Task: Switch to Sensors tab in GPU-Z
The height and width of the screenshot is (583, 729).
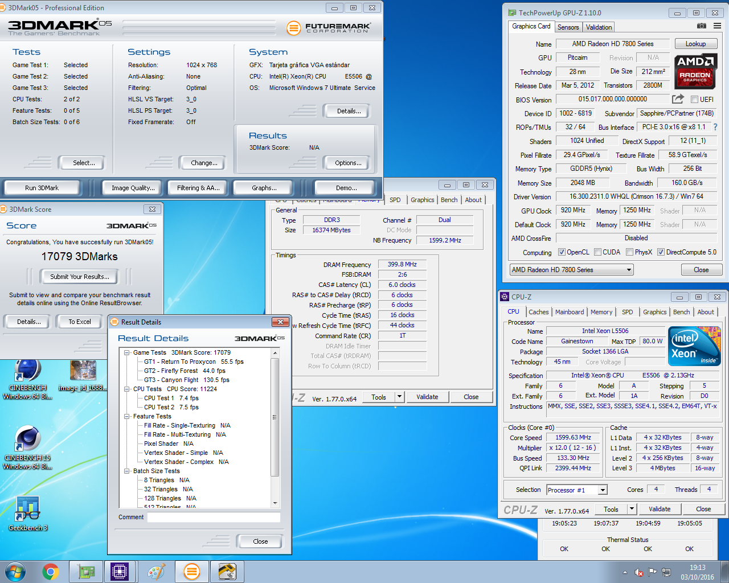Action: pyautogui.click(x=568, y=27)
